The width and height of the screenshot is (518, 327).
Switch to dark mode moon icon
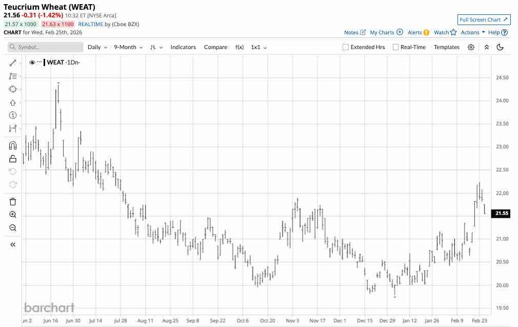click(500, 47)
